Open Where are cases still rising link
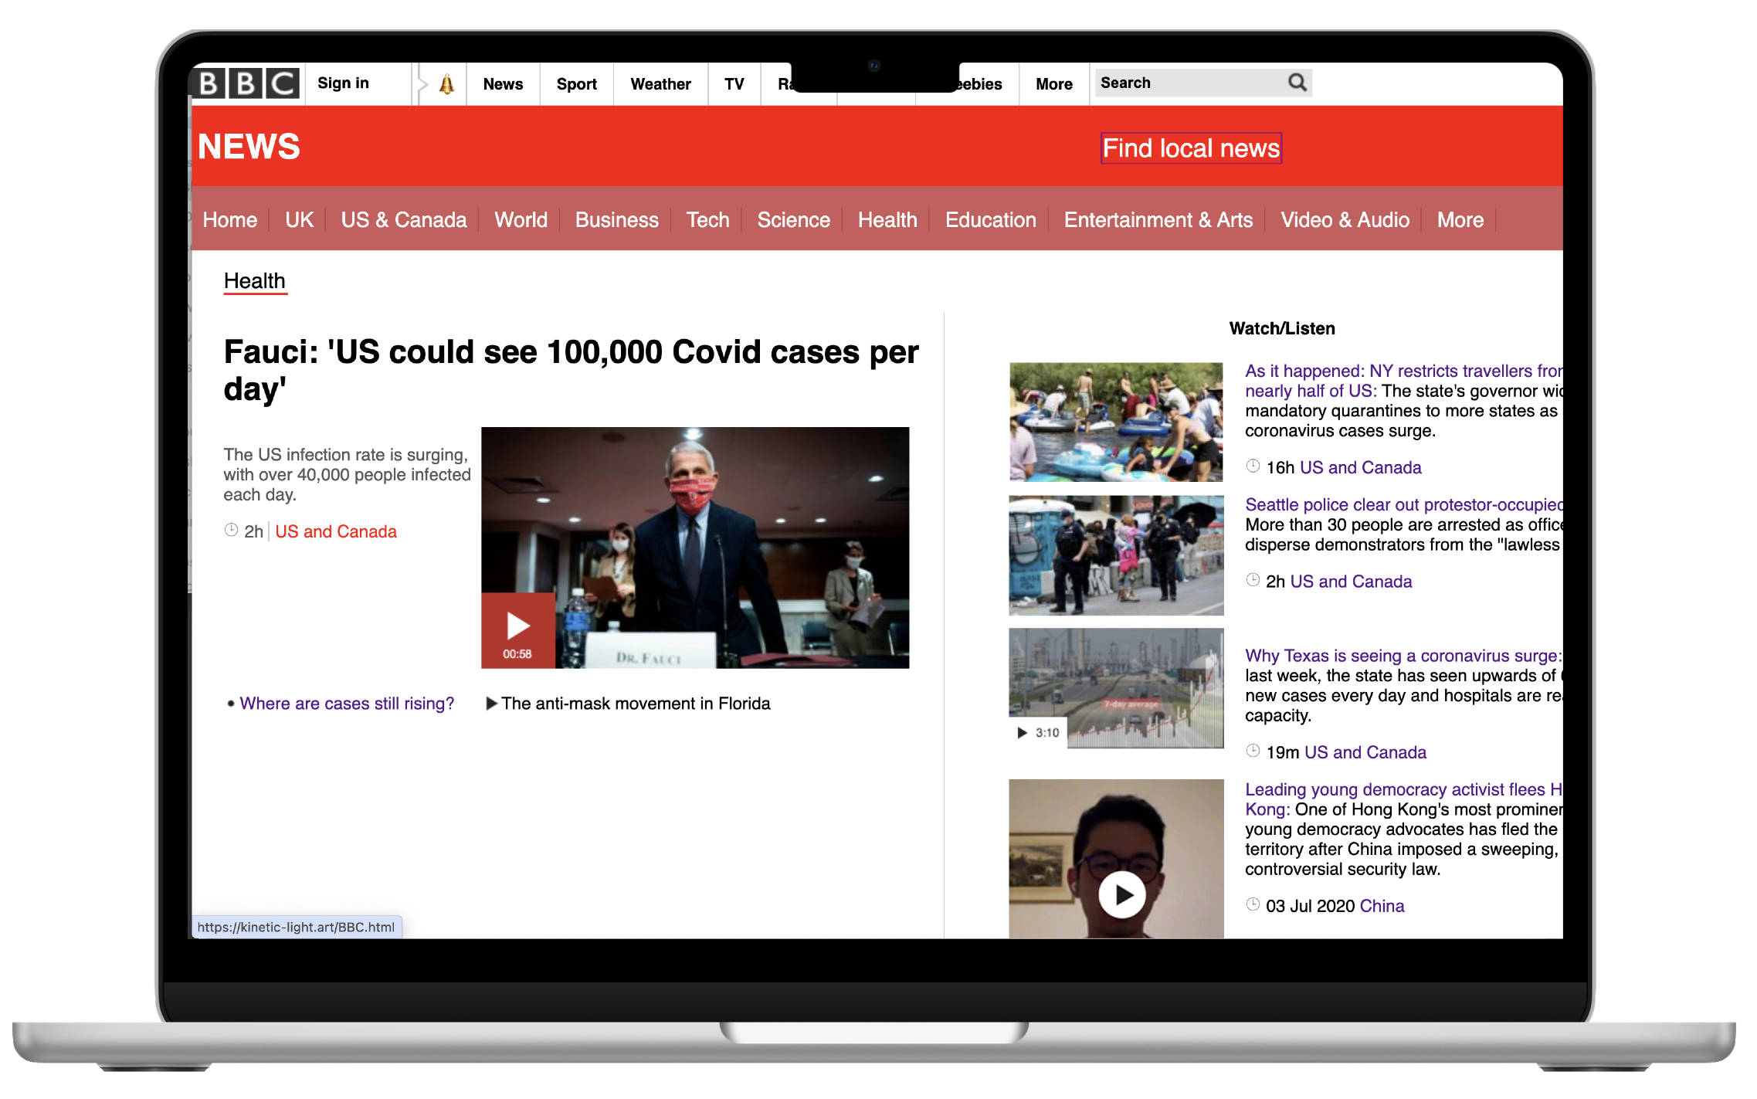The image size is (1757, 1099). pyautogui.click(x=346, y=703)
